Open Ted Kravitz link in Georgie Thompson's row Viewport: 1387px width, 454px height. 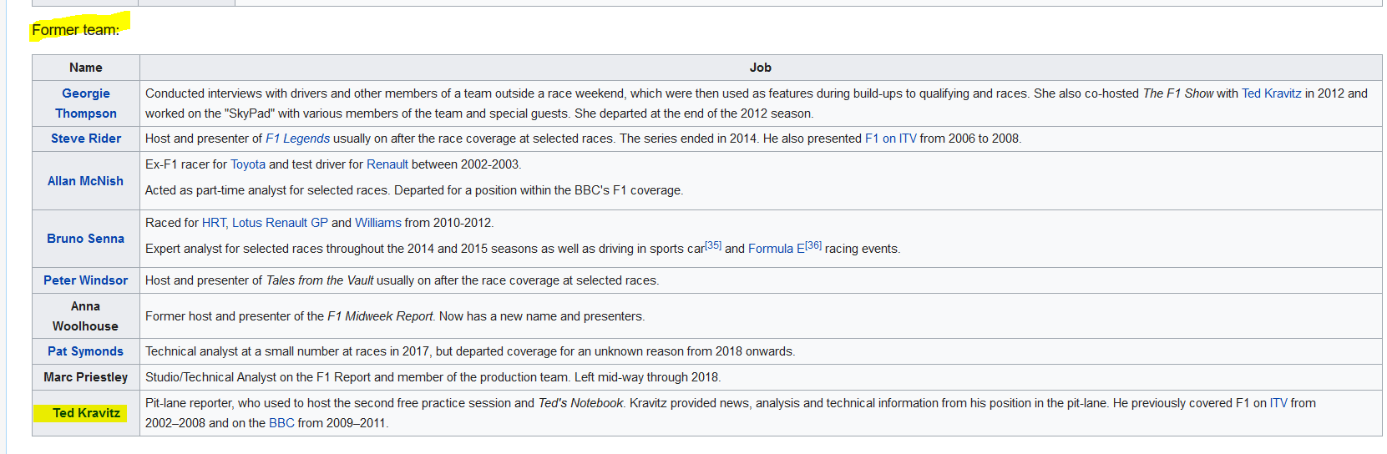[1271, 93]
